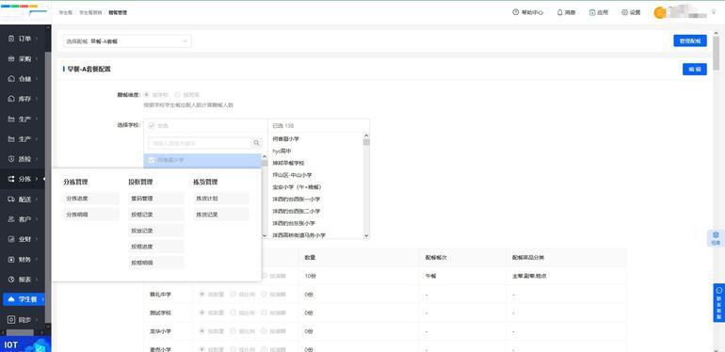Toggle the 全选 select-all checkbox

pos(152,126)
